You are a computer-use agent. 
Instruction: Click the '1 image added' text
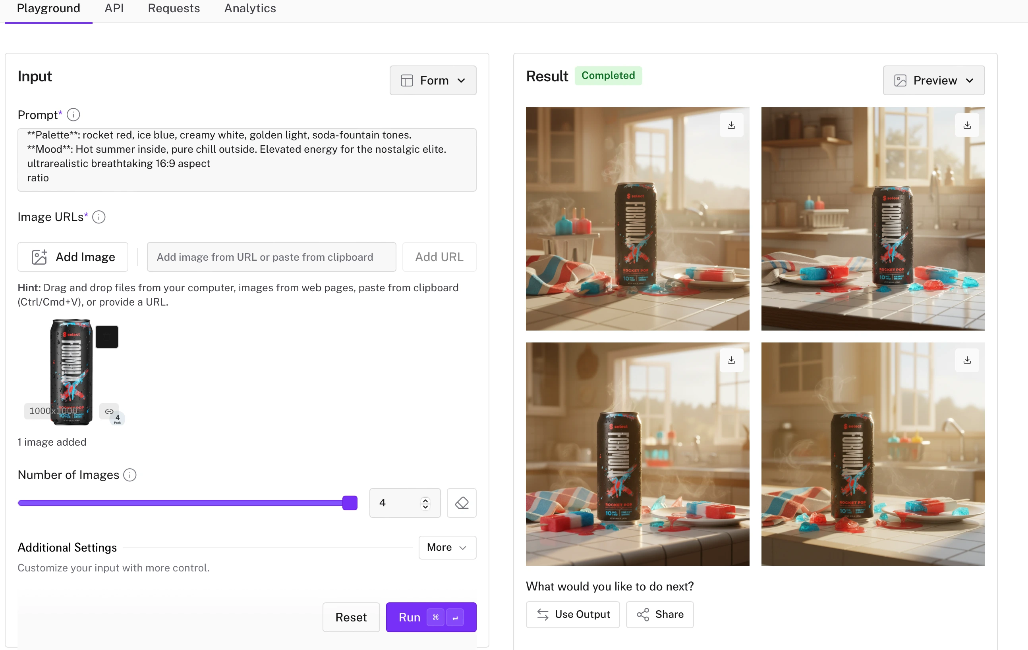(x=52, y=442)
